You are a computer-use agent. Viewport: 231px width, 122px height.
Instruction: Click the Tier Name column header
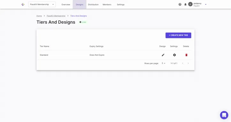(44, 46)
